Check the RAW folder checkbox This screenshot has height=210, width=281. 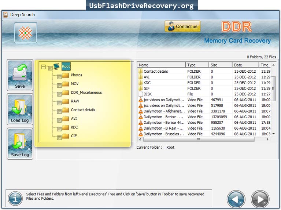(x=59, y=103)
